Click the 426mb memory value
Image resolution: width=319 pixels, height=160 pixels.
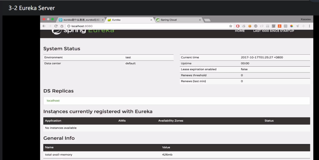click(x=167, y=155)
